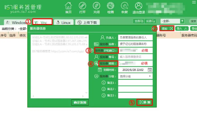Click the 负责人 input field
The width and height of the screenshot is (197, 131).
pyautogui.click(x=135, y=37)
